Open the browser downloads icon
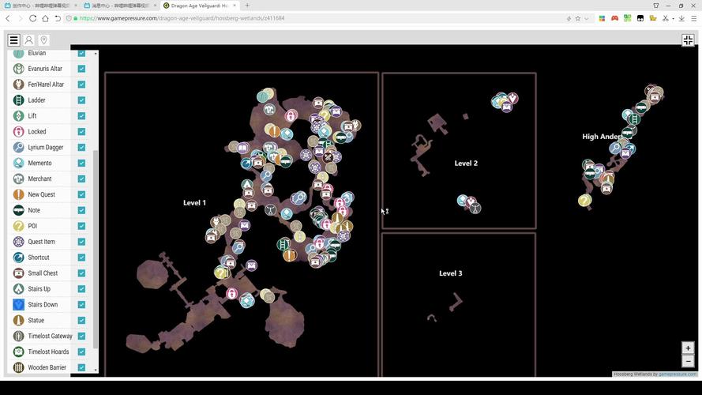This screenshot has width=702, height=395. coord(681,18)
